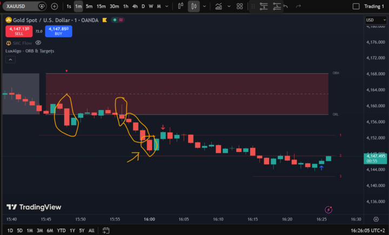Click the add symbol plus icon

point(55,6)
